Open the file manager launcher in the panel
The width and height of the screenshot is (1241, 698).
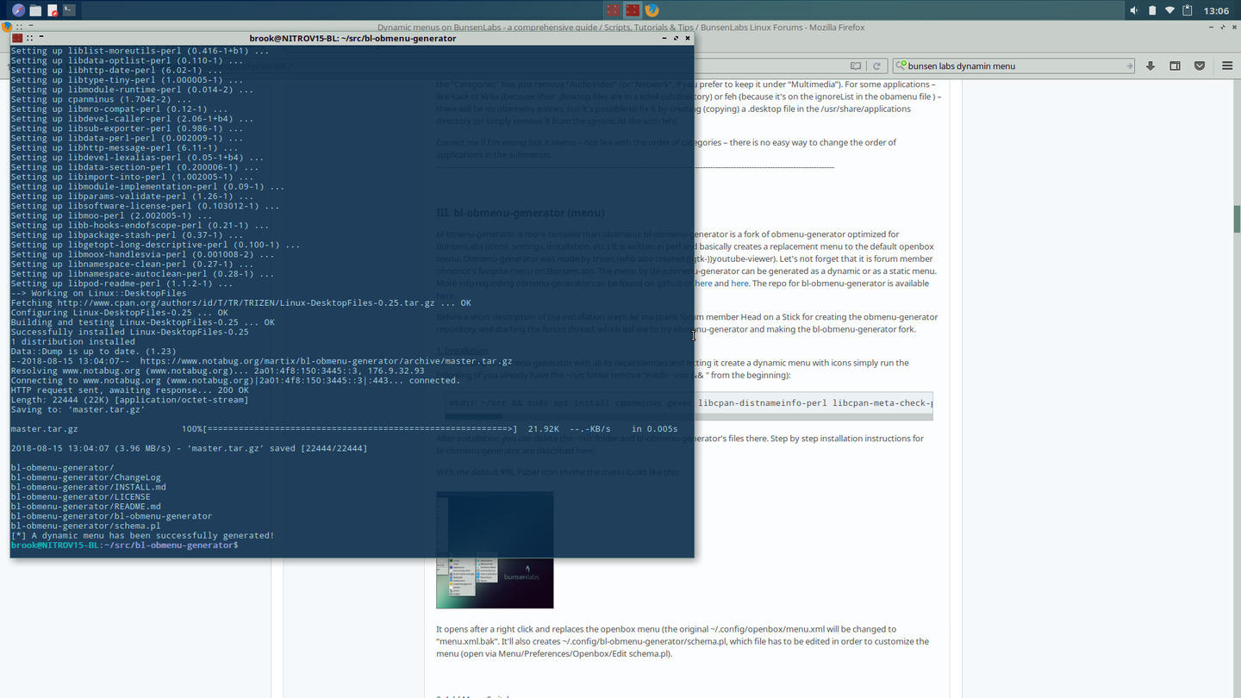(x=35, y=10)
